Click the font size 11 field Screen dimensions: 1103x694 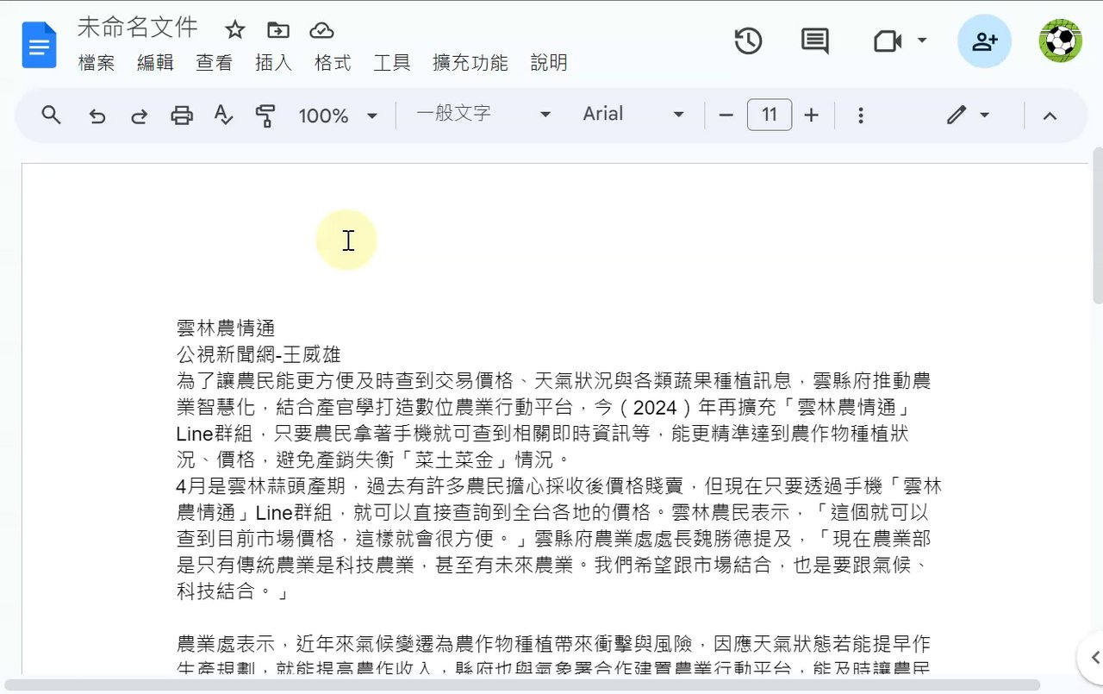pos(770,115)
